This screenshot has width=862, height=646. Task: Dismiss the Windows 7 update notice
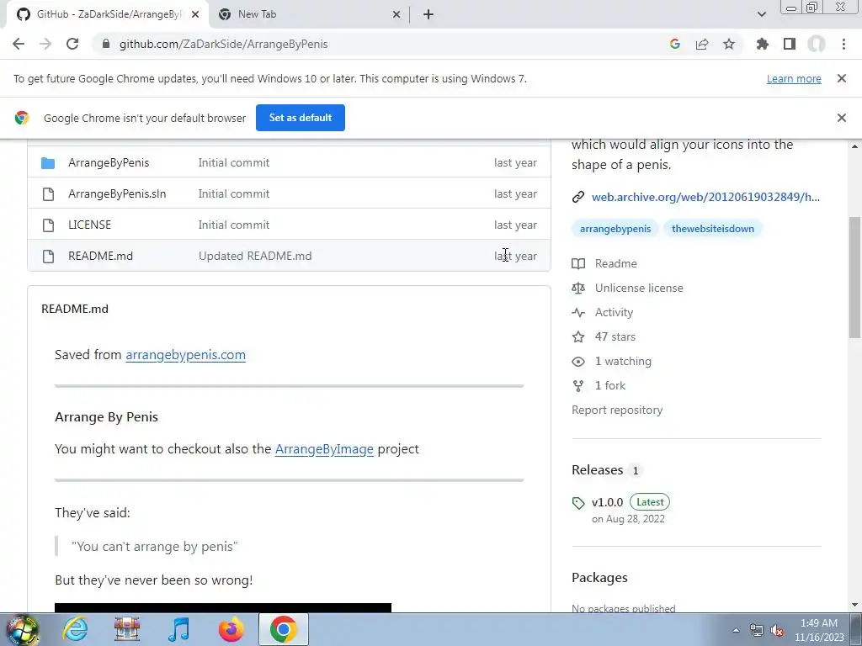point(842,78)
